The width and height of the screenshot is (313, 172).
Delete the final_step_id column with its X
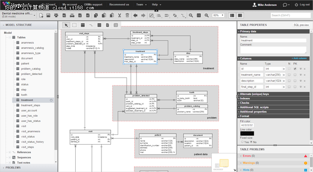pos(305,87)
